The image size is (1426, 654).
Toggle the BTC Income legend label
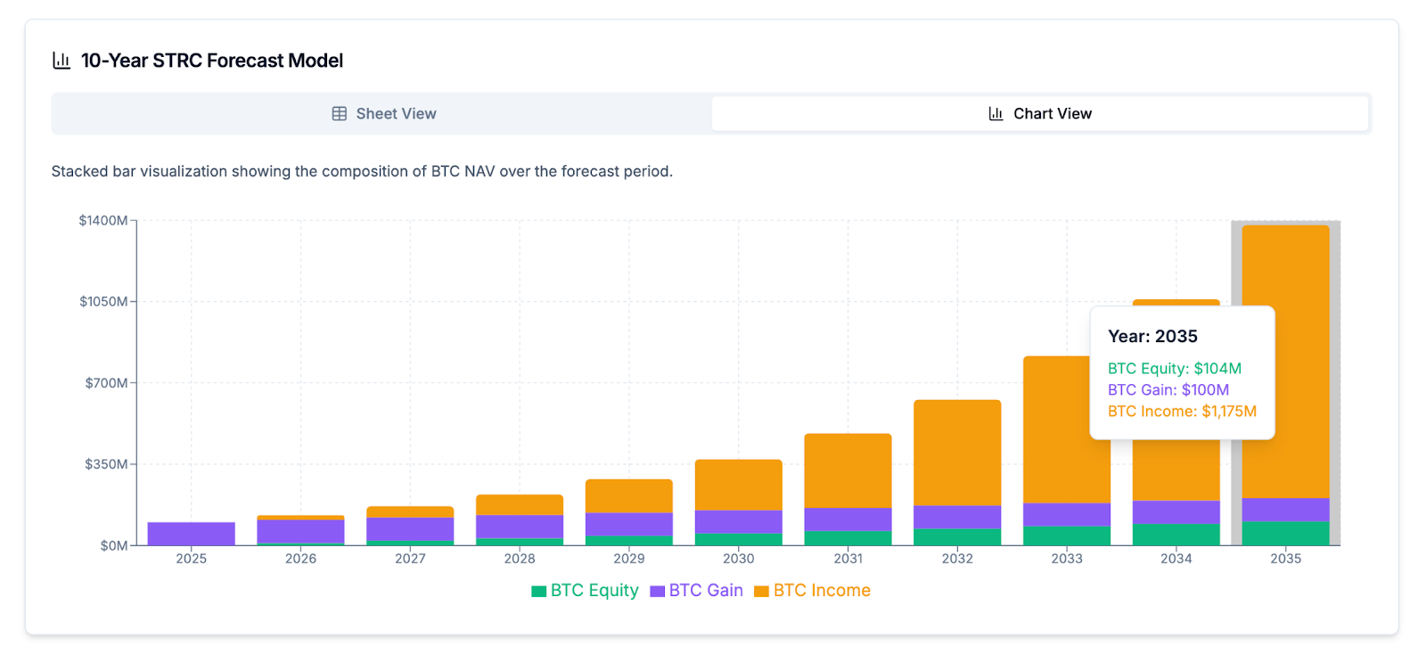coord(822,591)
